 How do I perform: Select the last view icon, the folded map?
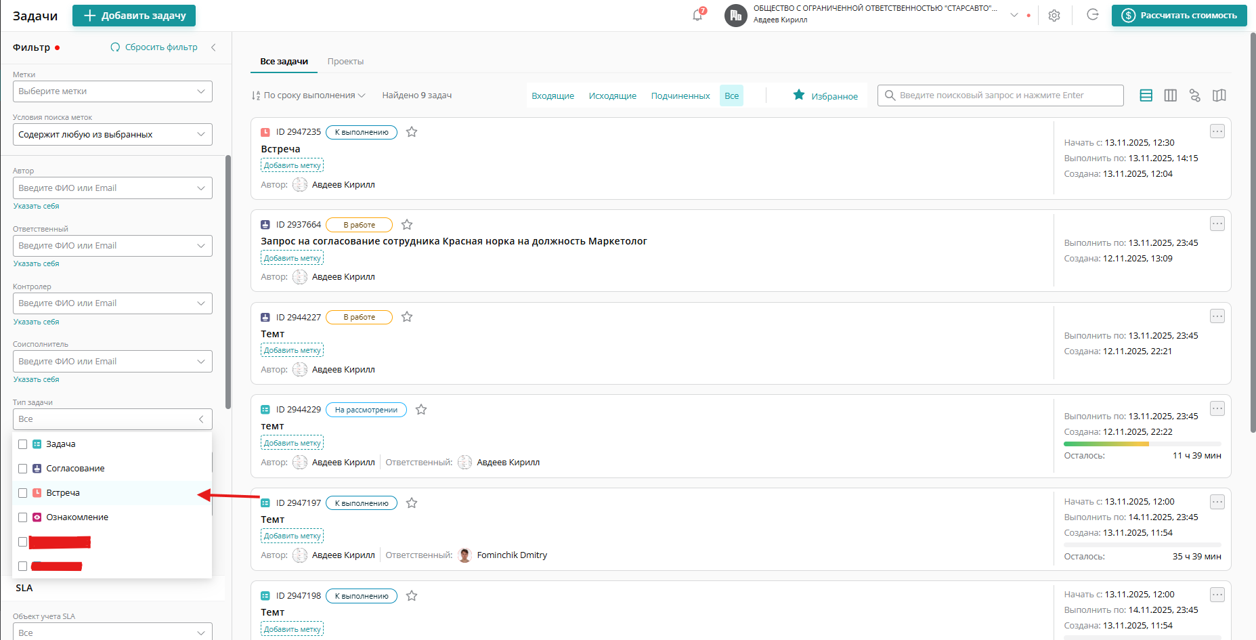1219,95
